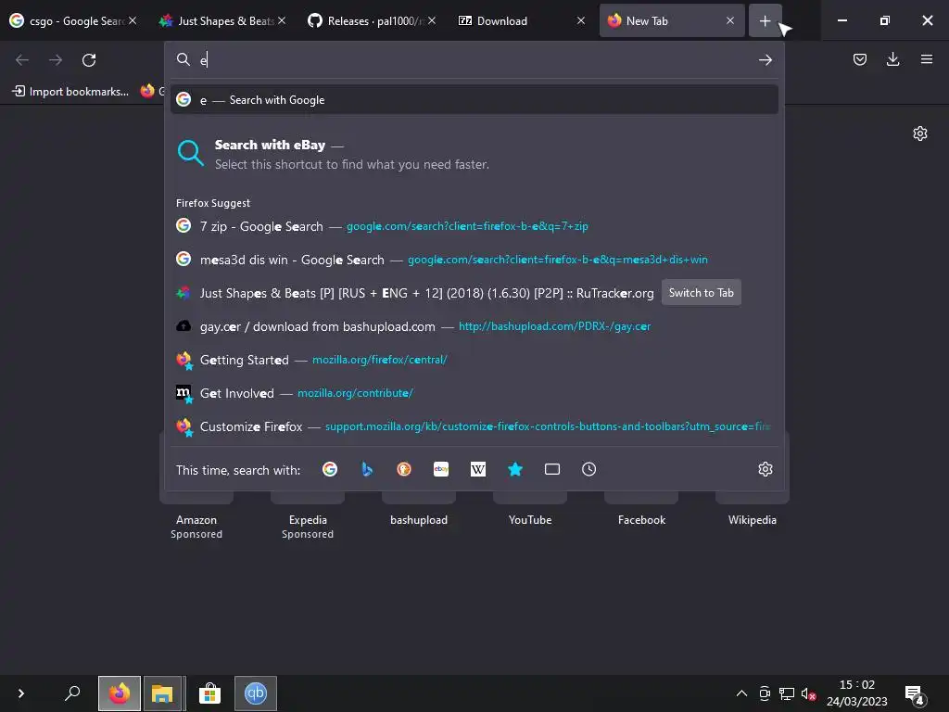Open Get Involved mozilla suggestion
949x712 pixels.
click(474, 393)
